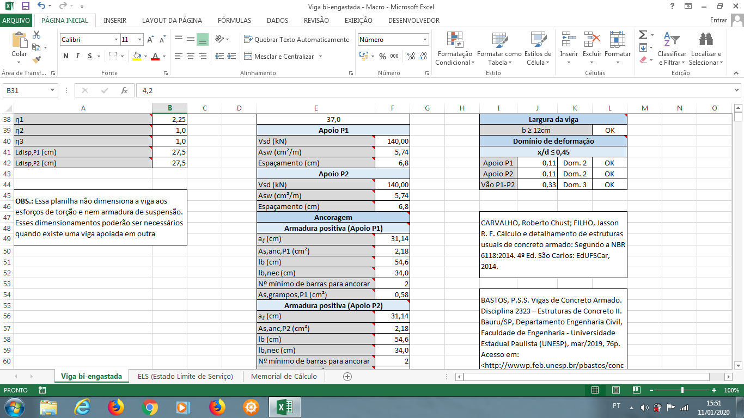Open the Font dialog launcher
Image resolution: width=744 pixels, height=418 pixels.
[x=166, y=73]
